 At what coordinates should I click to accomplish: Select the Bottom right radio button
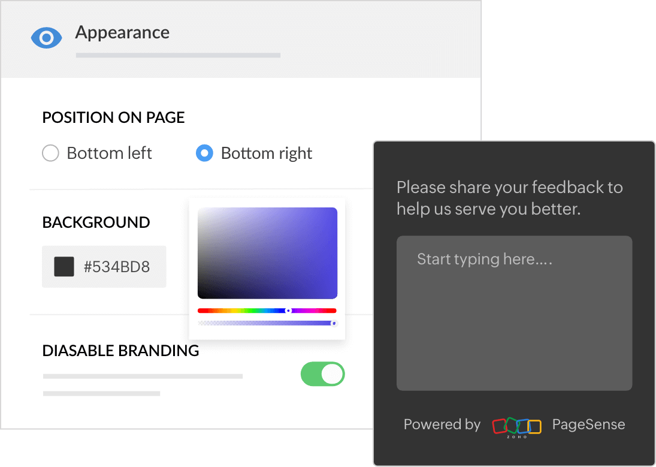point(204,153)
